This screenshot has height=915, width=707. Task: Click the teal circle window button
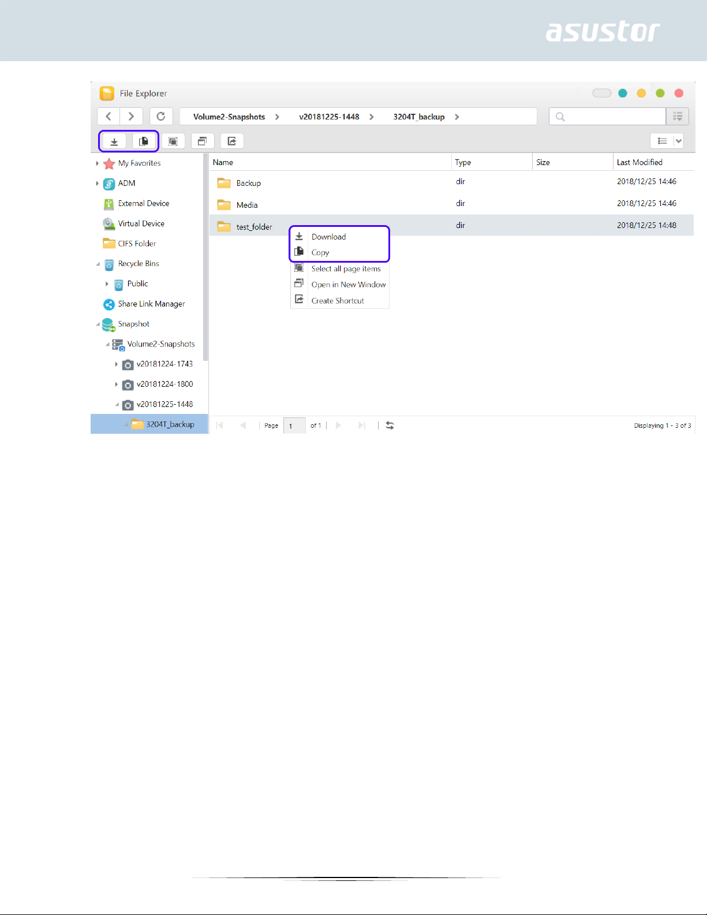(623, 93)
